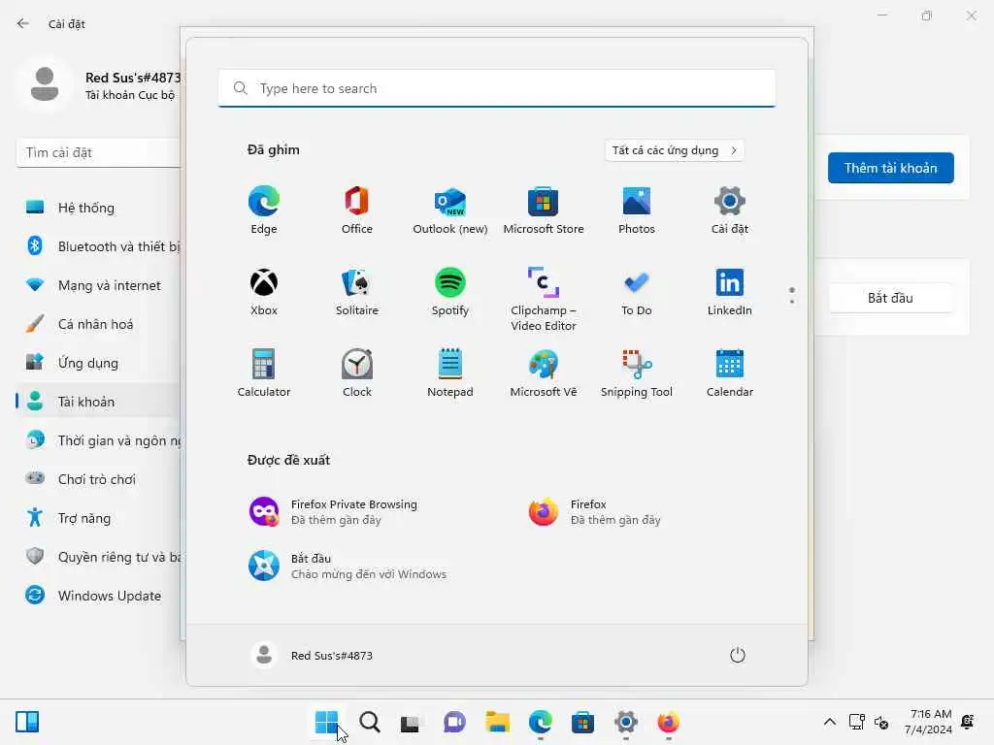Viewport: 994px width, 745px height.
Task: Open Quyền riêng tư settings entry
Action: click(98, 557)
